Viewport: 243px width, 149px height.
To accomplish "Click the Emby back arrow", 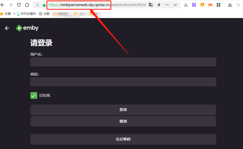I will click(x=7, y=28).
